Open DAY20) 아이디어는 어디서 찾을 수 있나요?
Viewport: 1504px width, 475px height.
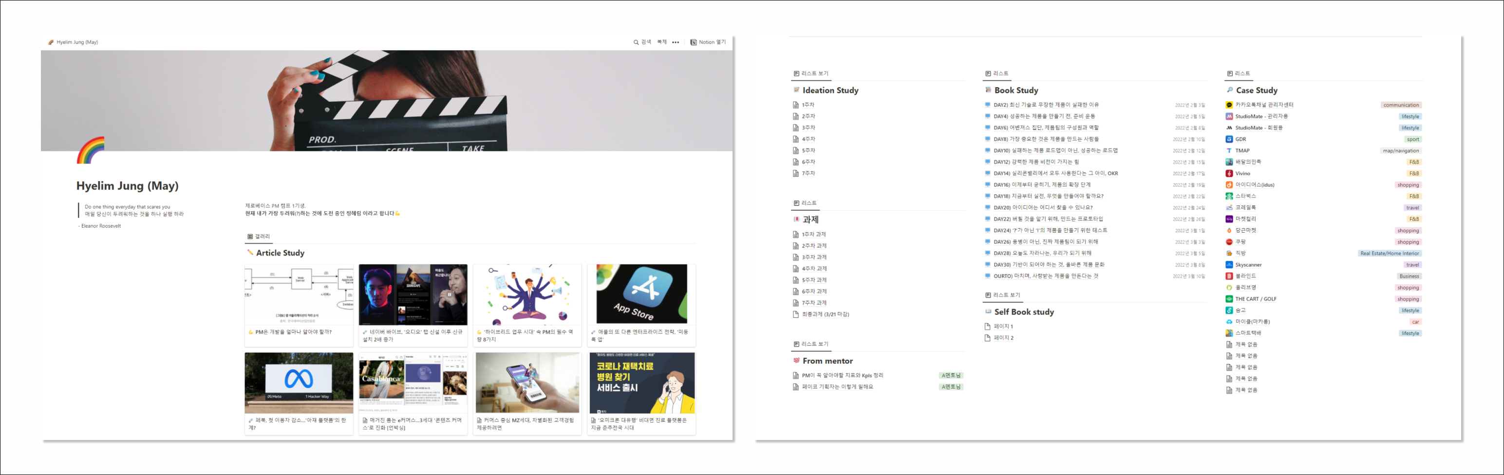pos(1043,207)
